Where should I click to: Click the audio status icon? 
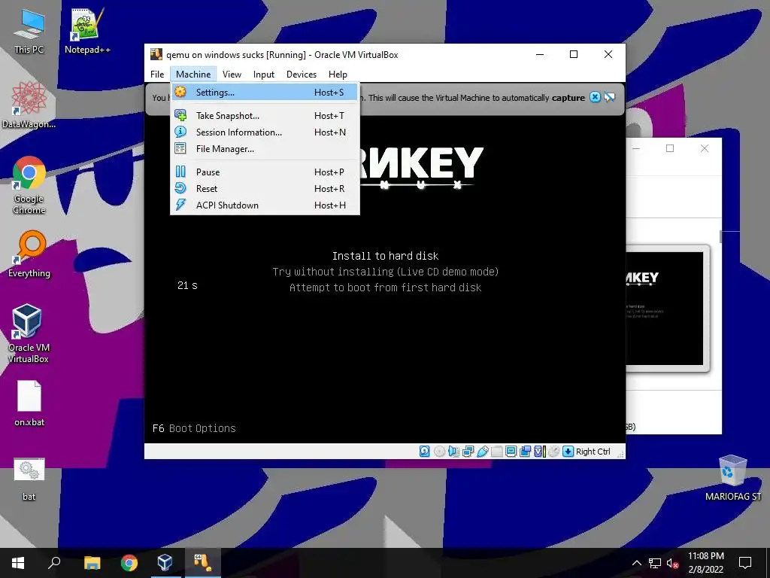point(453,452)
